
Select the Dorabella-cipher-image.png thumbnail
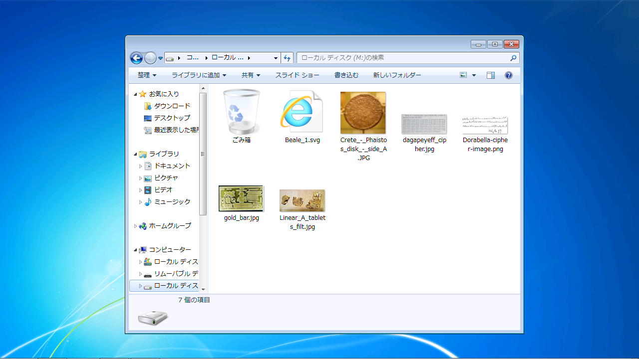tap(485, 125)
